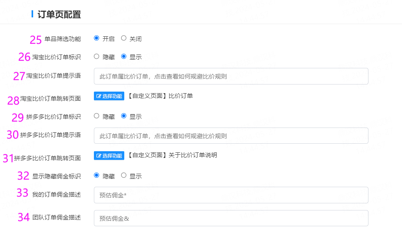Click the 单品筛选功能 label
This screenshot has width=402, height=229.
(x=63, y=39)
